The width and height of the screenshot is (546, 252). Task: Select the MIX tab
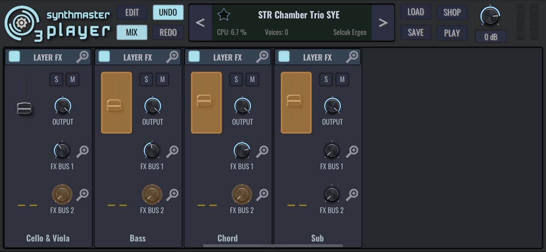tap(132, 32)
